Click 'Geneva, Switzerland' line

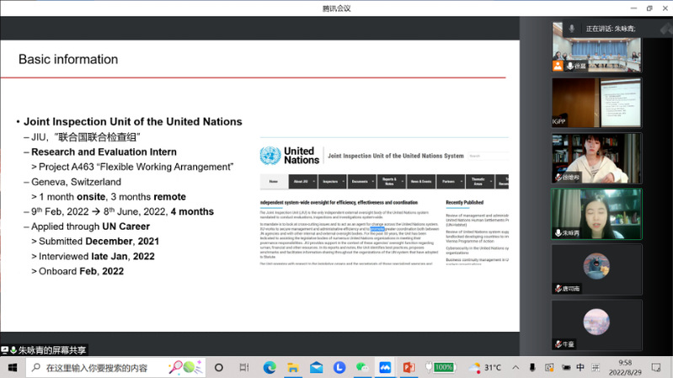click(x=76, y=182)
